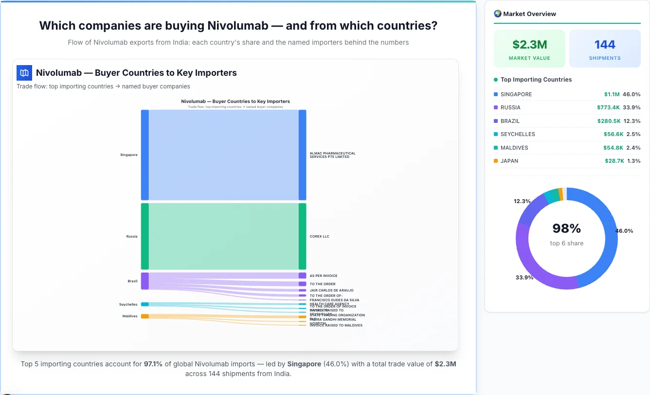Viewport: 650px width, 395px height.
Task: Select the COREX LLC importer node
Action: point(303,237)
